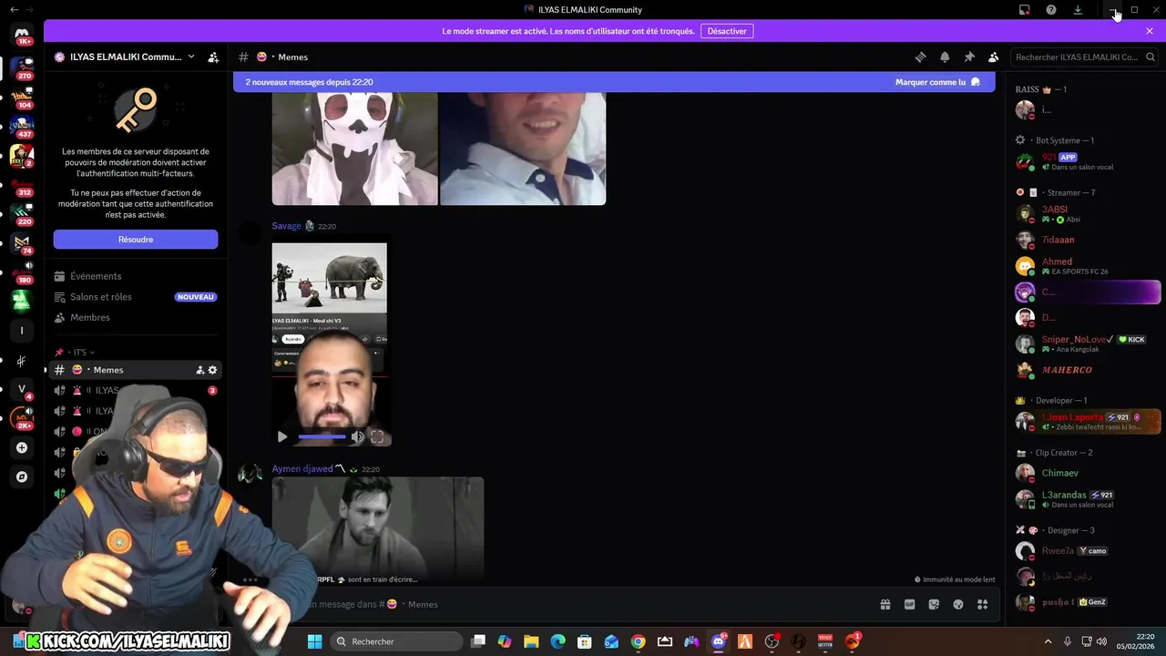Focus the Rechercher ILYAS ELMALIKI server search field
The image size is (1166, 656).
coord(1084,56)
